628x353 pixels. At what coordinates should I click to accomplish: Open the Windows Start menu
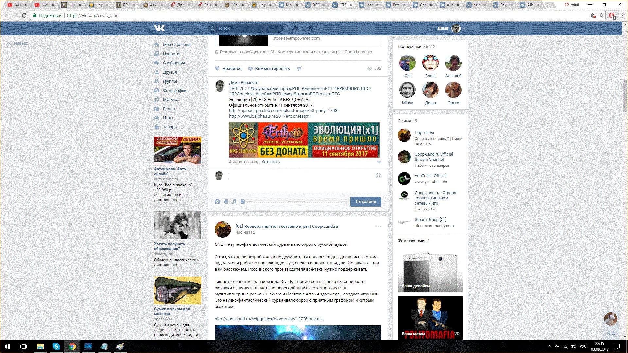(x=8, y=346)
